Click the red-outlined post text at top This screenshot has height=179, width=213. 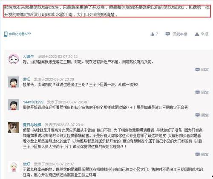pos(107,11)
